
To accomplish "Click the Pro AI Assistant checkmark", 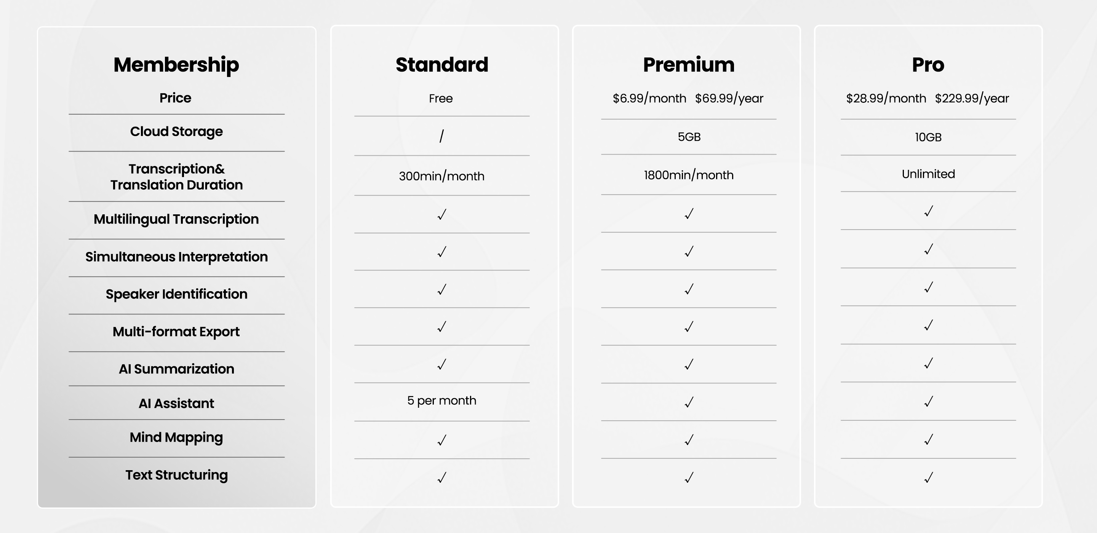I will click(x=929, y=401).
